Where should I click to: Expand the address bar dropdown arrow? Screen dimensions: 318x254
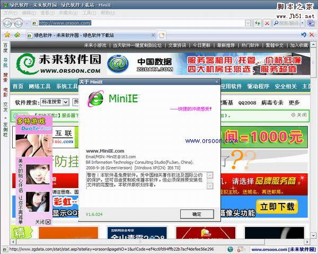point(248,23)
